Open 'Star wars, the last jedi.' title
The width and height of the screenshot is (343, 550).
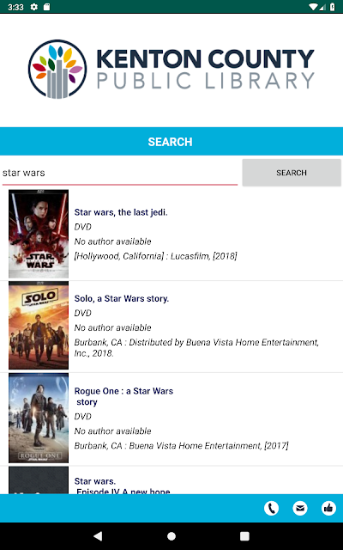point(121,212)
